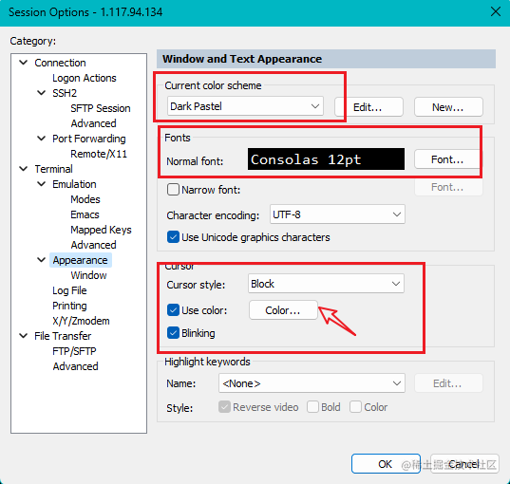The image size is (510, 484).
Task: Select Port Forwarding category
Action: coord(89,139)
